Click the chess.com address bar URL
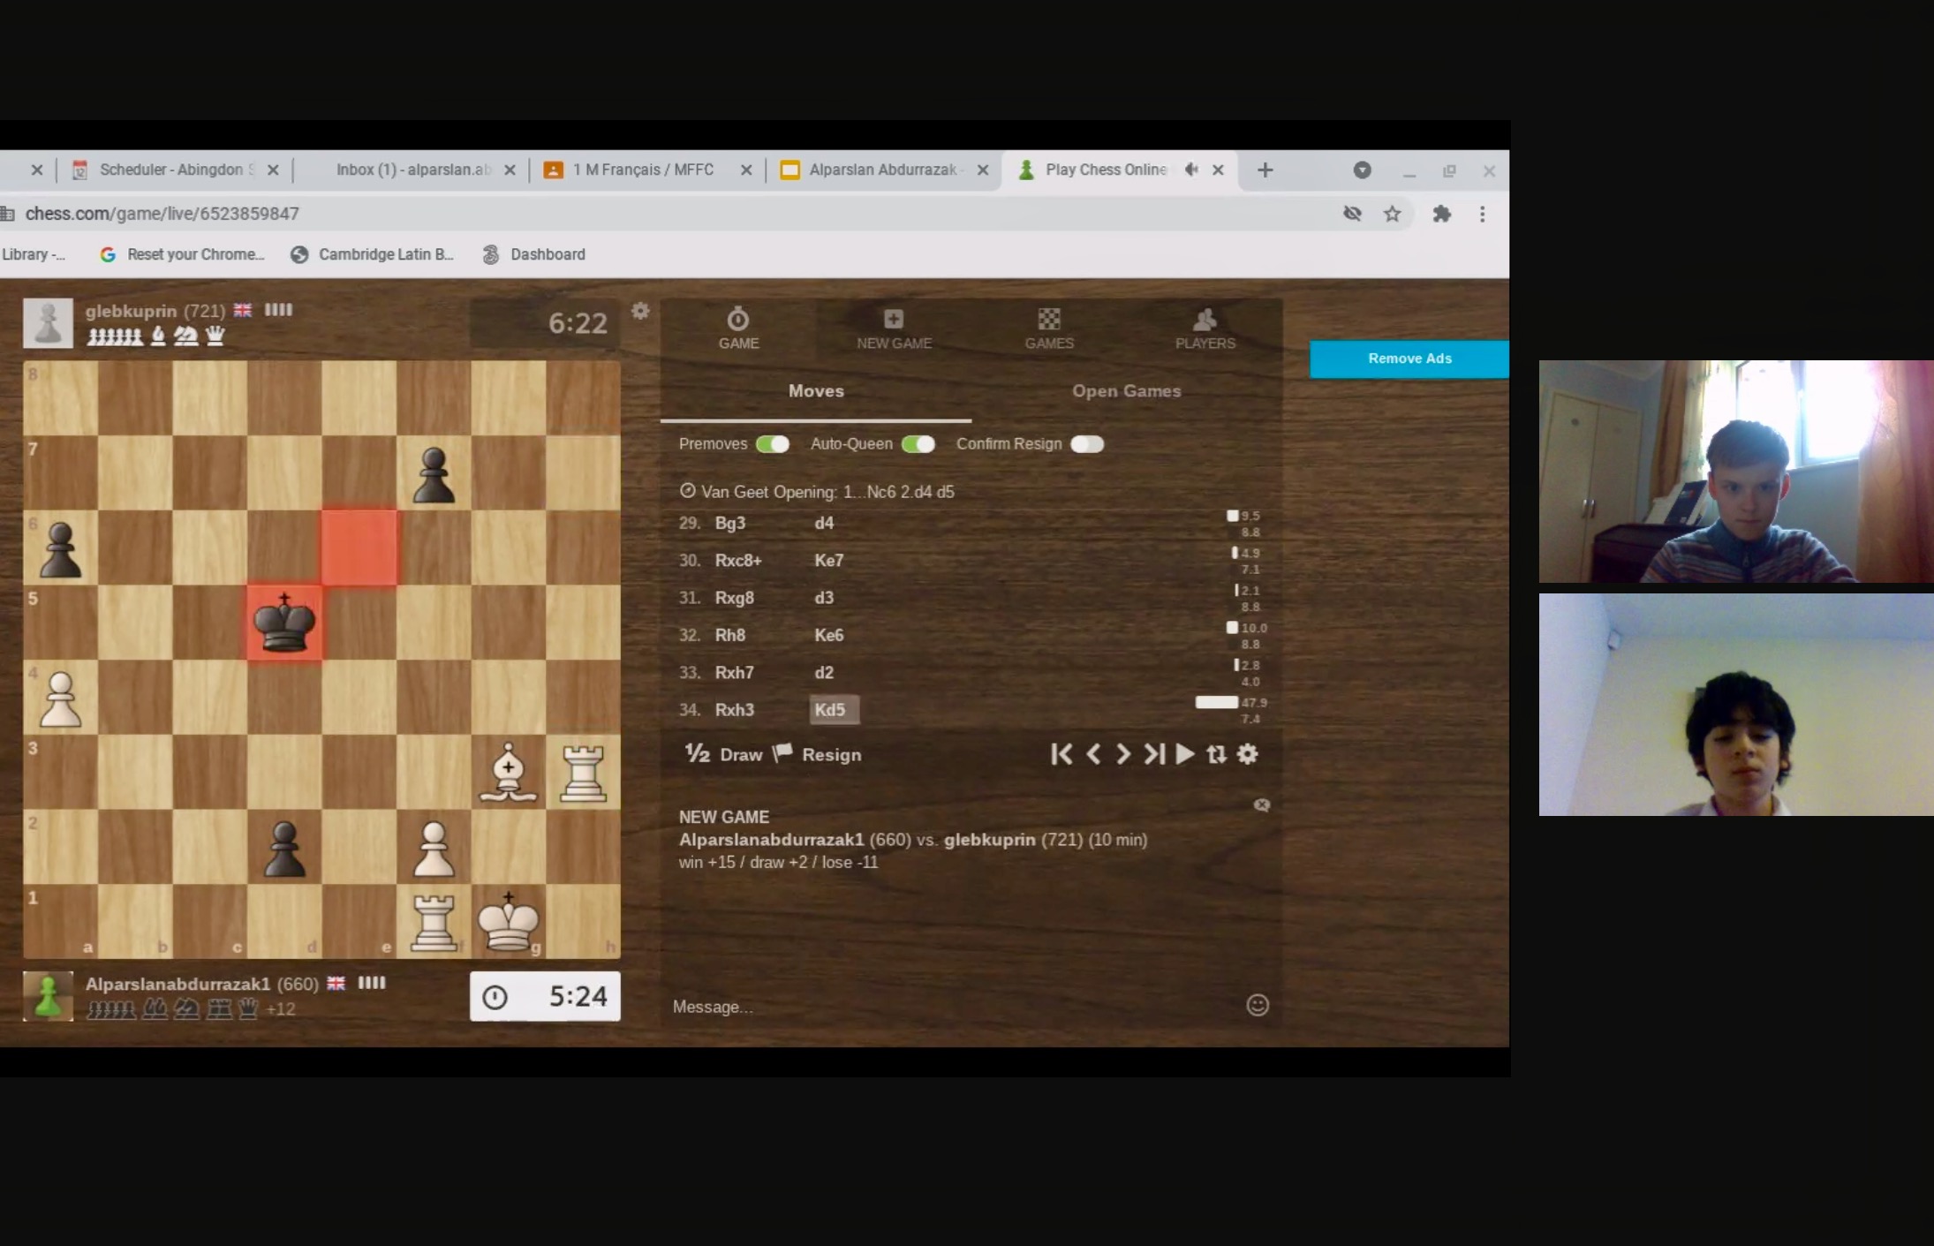 pos(162,214)
